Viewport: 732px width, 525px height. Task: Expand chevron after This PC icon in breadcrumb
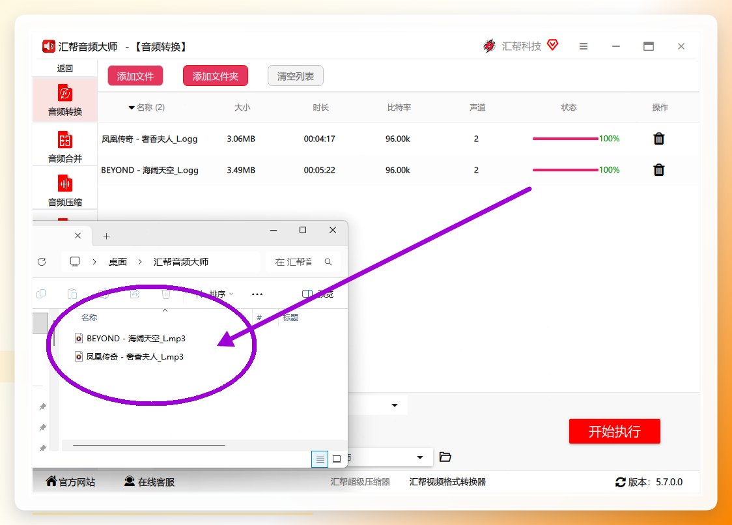(94, 262)
